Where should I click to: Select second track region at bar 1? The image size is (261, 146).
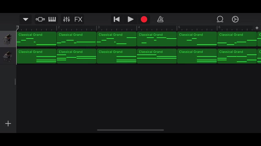(x=36, y=56)
